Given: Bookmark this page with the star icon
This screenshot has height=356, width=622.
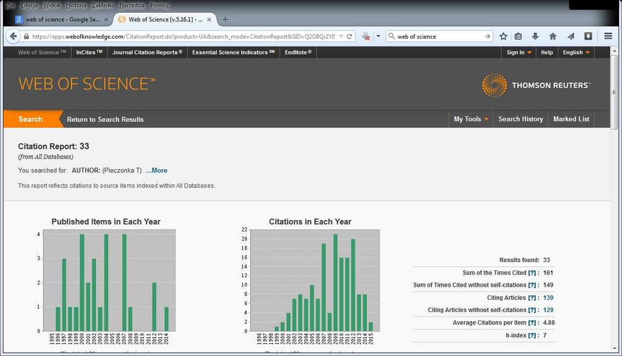Looking at the screenshot, I should coord(504,36).
